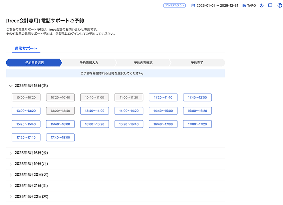Click the プレミアムプラン badge

(x=174, y=6)
